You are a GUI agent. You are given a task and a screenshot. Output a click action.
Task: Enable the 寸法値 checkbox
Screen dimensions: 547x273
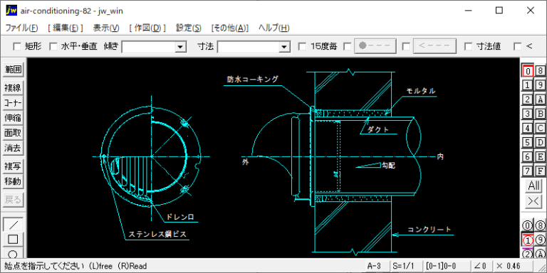coord(469,46)
